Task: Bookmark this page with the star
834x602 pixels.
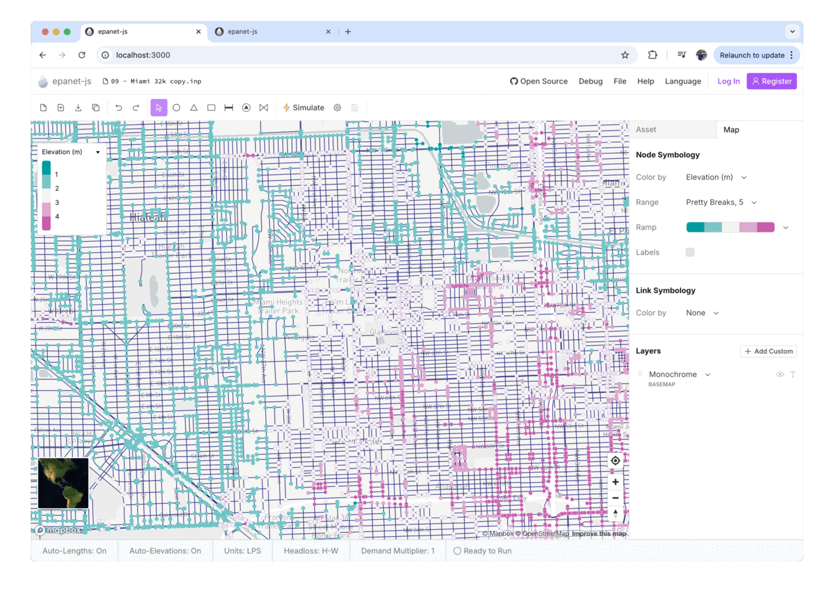Action: click(625, 55)
